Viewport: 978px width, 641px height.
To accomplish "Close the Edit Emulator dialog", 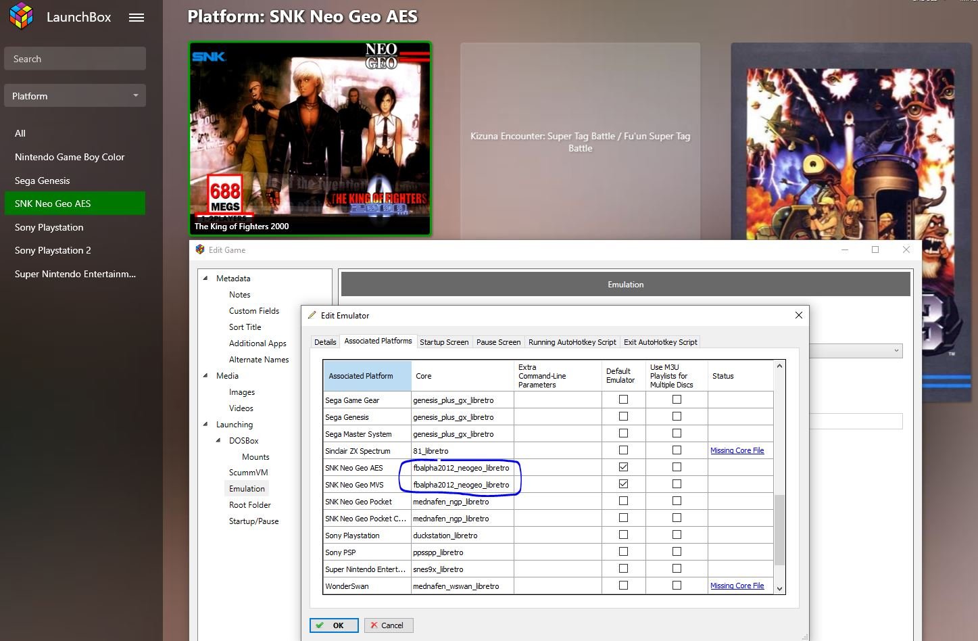I will tap(798, 315).
